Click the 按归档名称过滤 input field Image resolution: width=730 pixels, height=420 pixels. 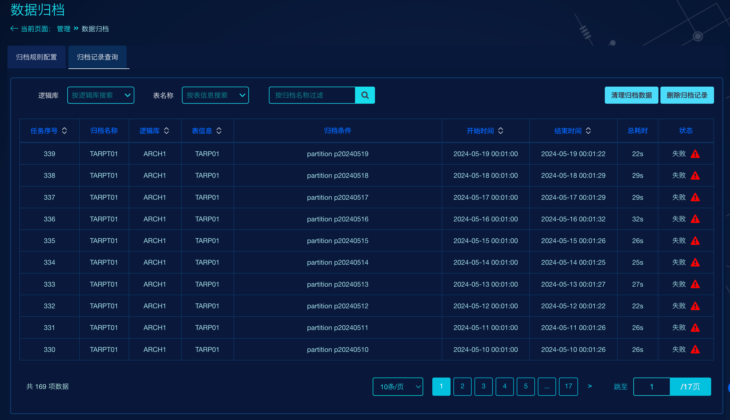pos(312,95)
